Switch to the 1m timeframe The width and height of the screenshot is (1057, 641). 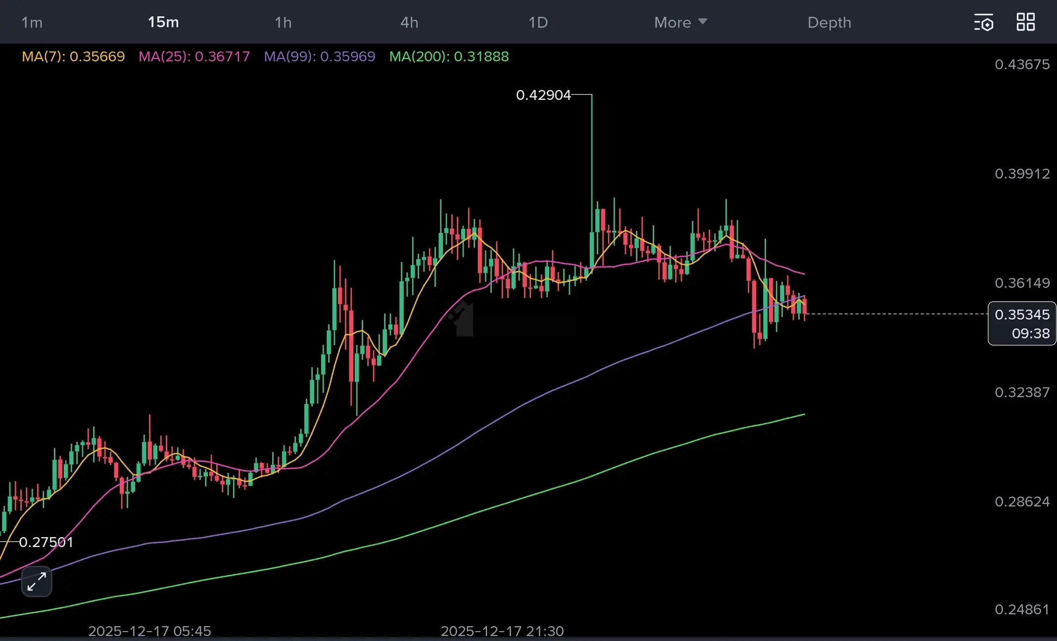tap(32, 22)
